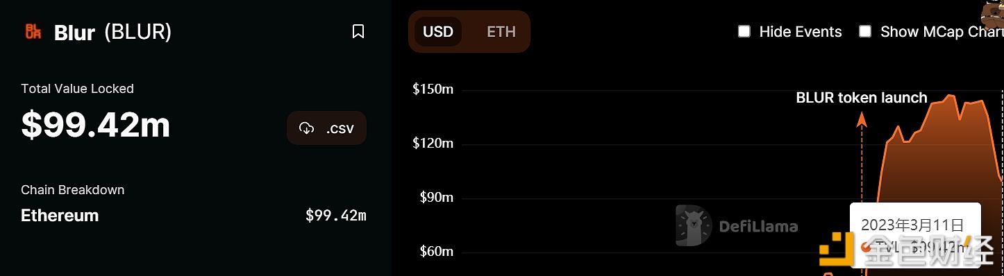Switch chart denomination to USD
The width and height of the screenshot is (1004, 276).
tap(438, 32)
